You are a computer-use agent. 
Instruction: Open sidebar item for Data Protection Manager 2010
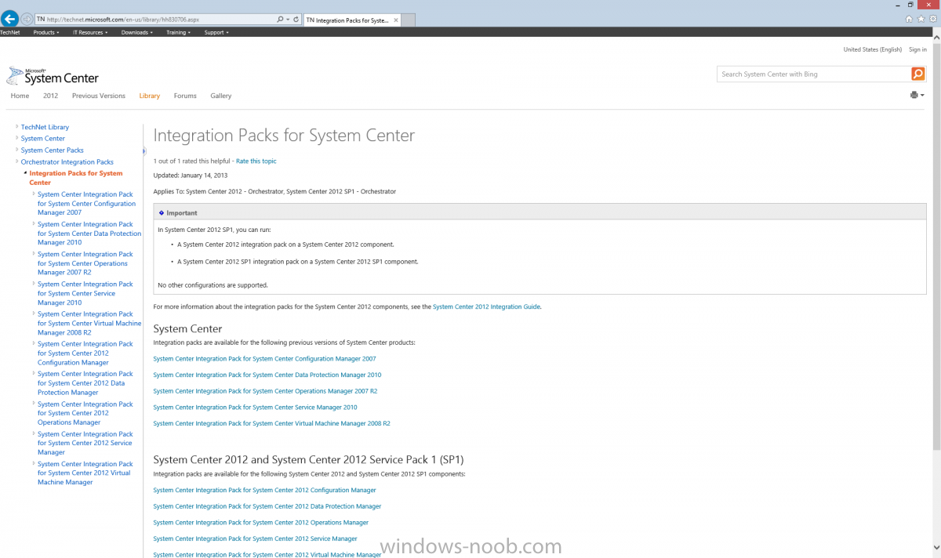(x=89, y=234)
